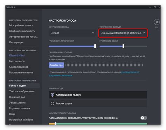Open Склад подарков section
Image resolution: width=166 pixels, height=130 pixels.
coord(19,67)
